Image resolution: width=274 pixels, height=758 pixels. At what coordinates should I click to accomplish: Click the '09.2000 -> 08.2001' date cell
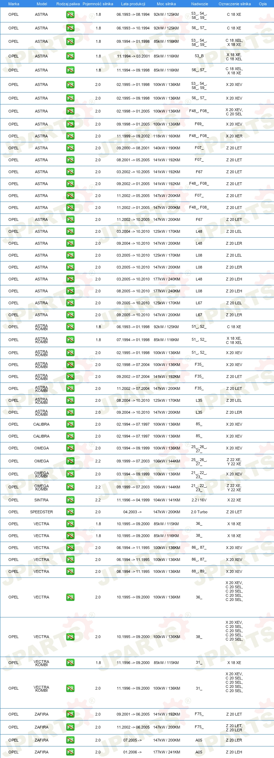[x=133, y=148]
